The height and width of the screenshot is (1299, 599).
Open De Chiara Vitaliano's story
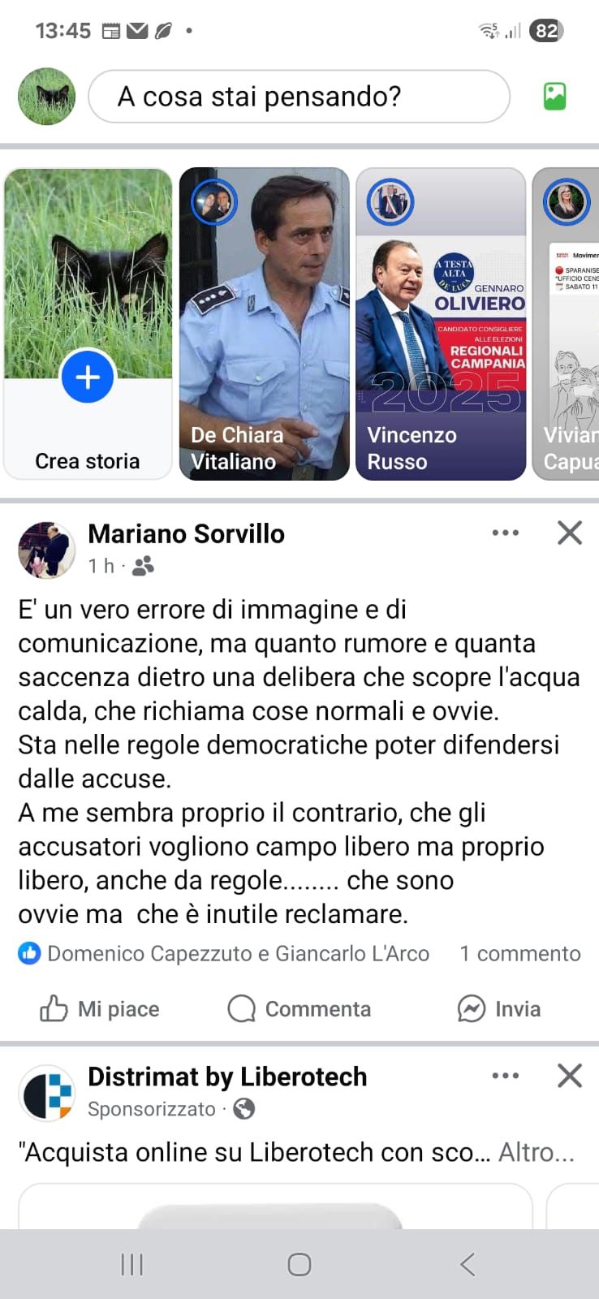click(265, 324)
